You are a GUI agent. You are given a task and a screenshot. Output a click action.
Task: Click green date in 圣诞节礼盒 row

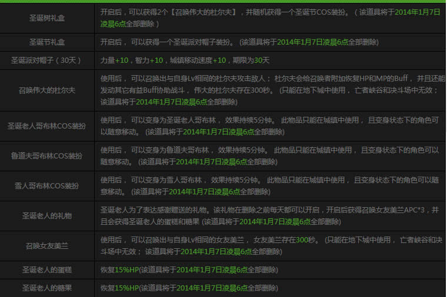[312, 42]
